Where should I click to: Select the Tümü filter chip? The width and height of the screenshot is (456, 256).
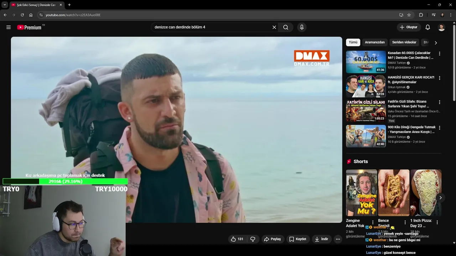pyautogui.click(x=353, y=42)
